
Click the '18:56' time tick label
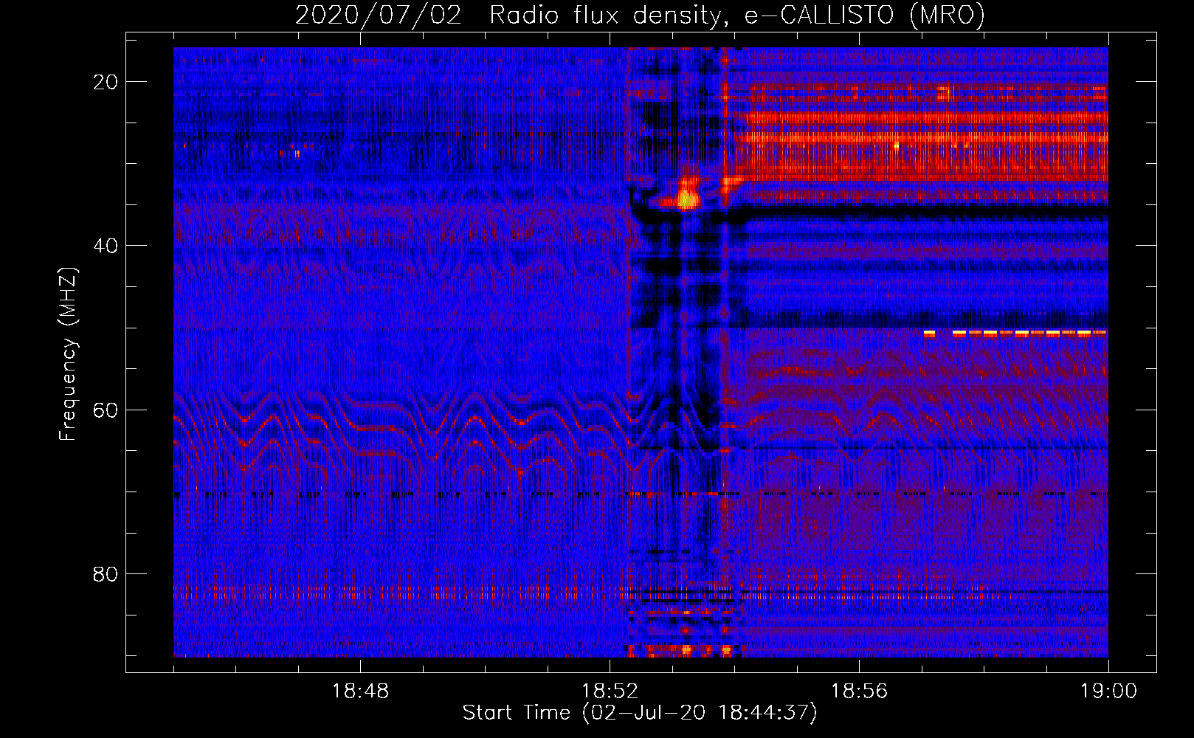click(859, 692)
